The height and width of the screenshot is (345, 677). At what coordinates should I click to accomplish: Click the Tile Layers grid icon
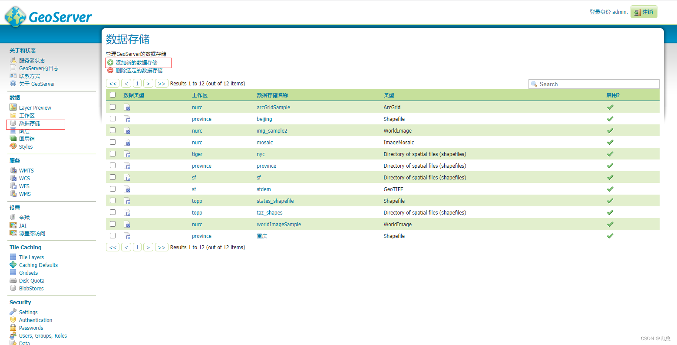pos(13,257)
